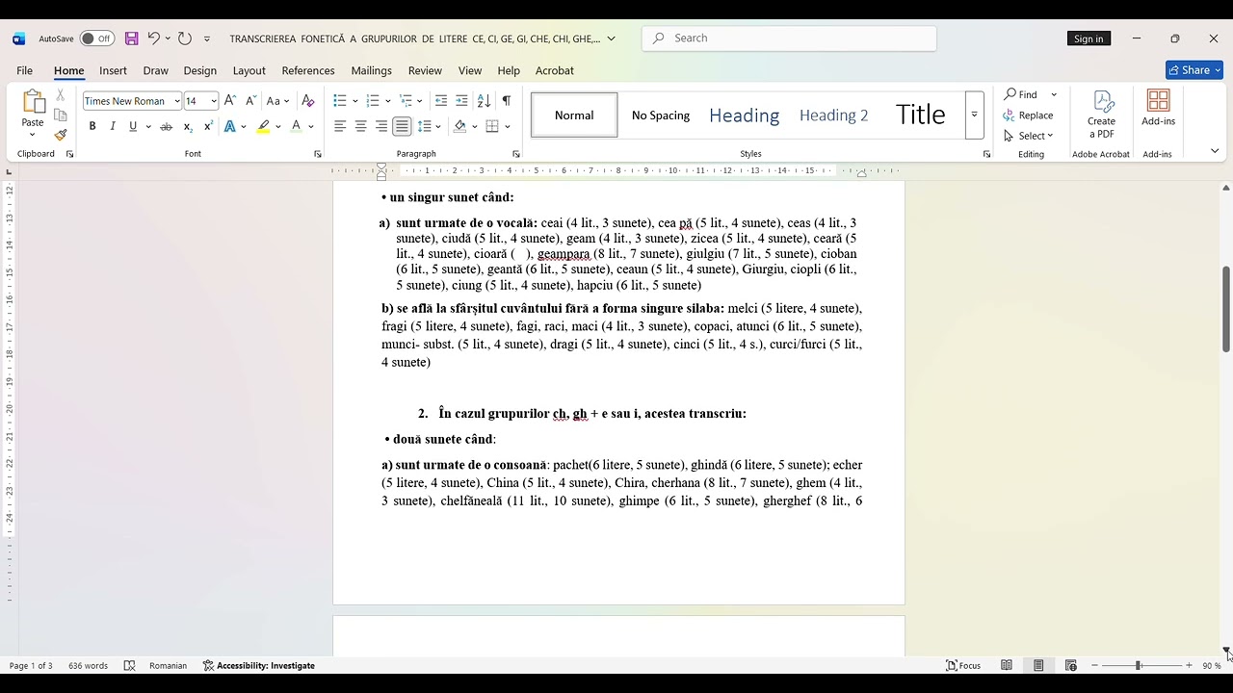The width and height of the screenshot is (1233, 693).
Task: Click the Copy icon in Clipboard group
Action: coord(61,115)
